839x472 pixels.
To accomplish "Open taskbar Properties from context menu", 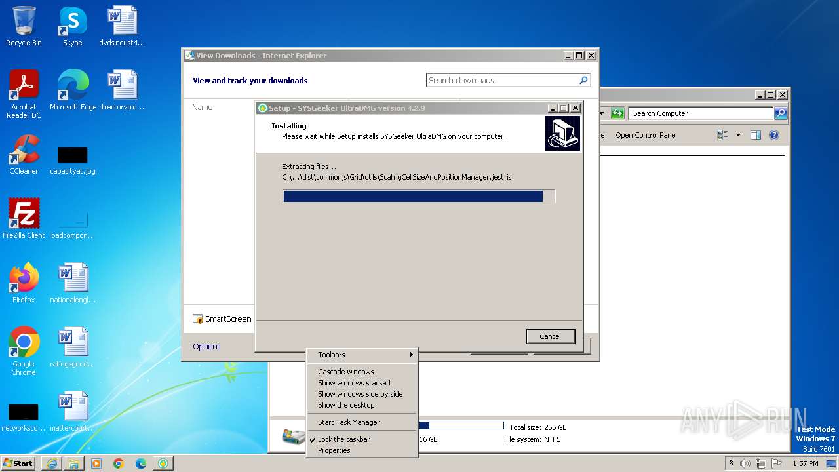I will coord(362,450).
